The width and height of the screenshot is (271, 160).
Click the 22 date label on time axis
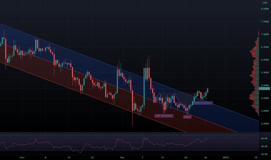[92, 157]
